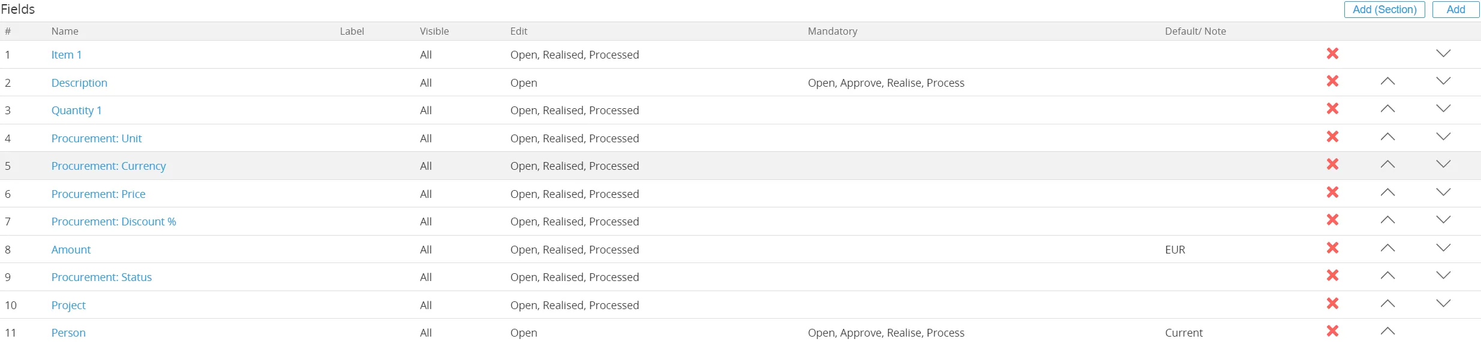Move Procurement: Status field down
Screen dimensions: 1481x342
click(x=1443, y=276)
